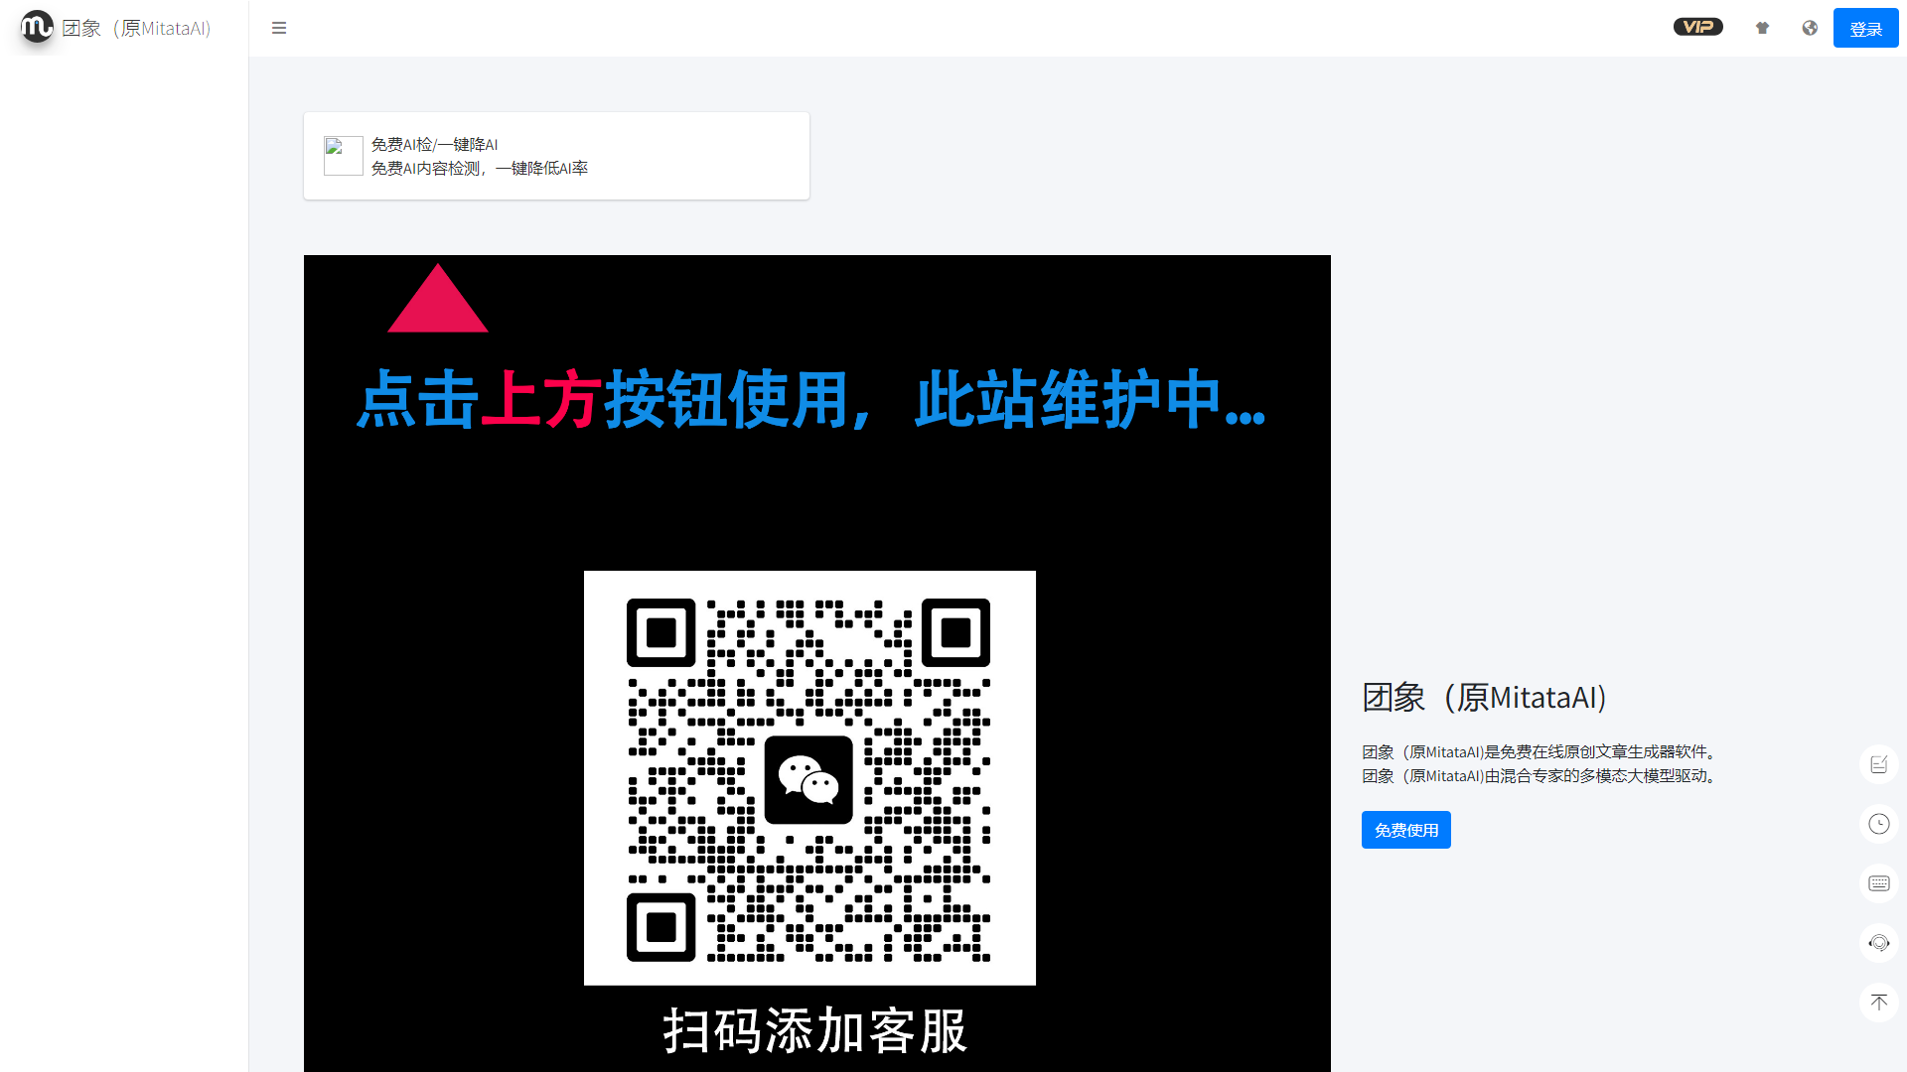Click the 团象（原MitataAI) site title
This screenshot has height=1072, width=1907.
coord(136,28)
